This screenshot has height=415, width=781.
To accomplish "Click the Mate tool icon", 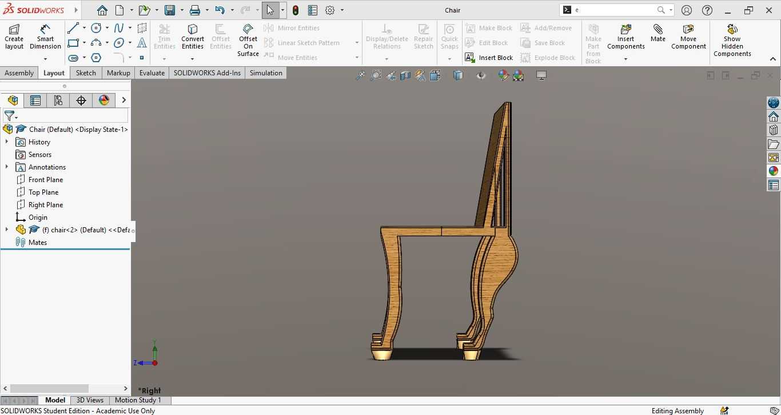I will coord(658,33).
